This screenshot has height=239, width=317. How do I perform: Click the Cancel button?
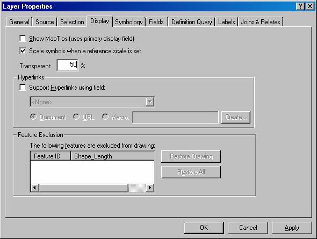[248, 228]
